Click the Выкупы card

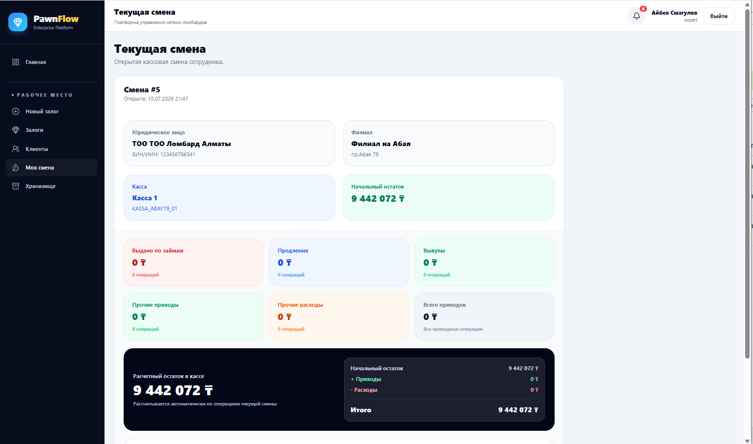(x=485, y=262)
